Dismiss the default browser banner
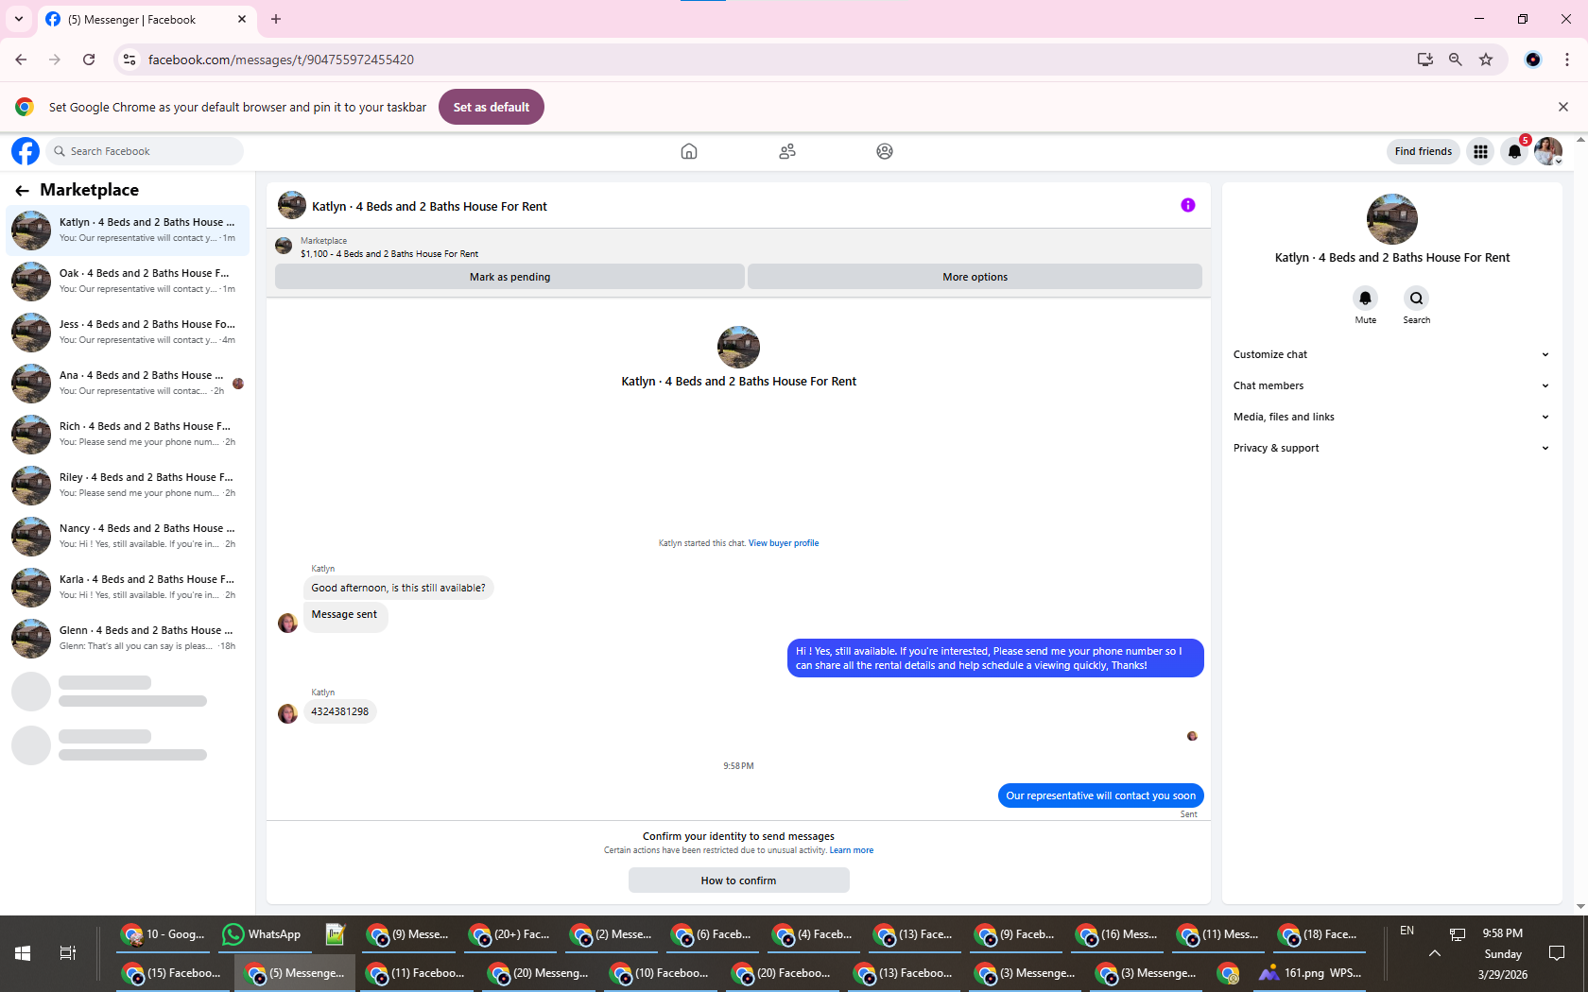 coord(1563,107)
